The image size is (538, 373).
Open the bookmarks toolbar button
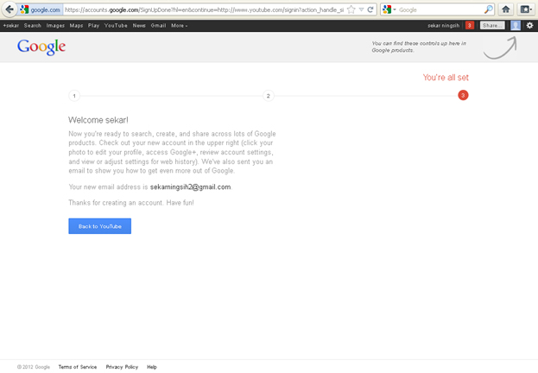tap(525, 9)
